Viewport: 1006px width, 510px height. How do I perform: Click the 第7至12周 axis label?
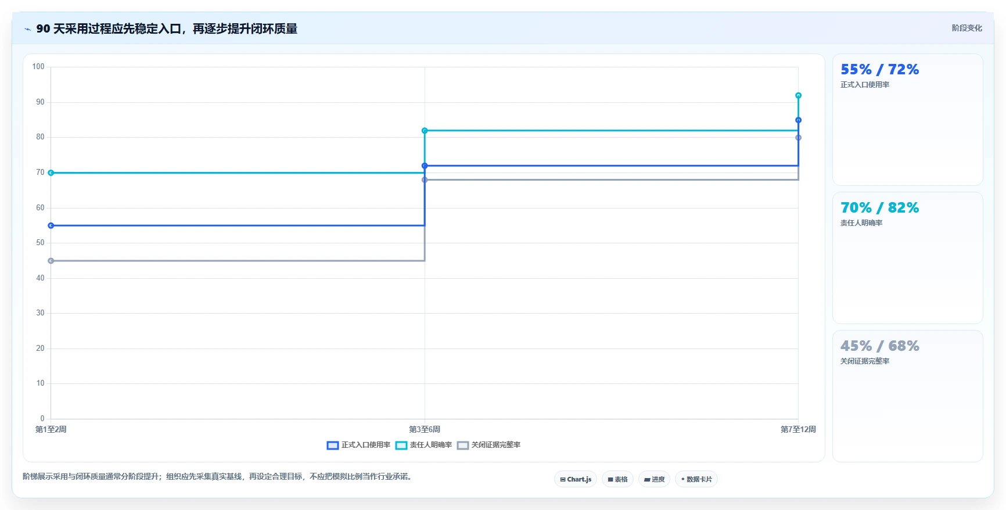(x=798, y=429)
